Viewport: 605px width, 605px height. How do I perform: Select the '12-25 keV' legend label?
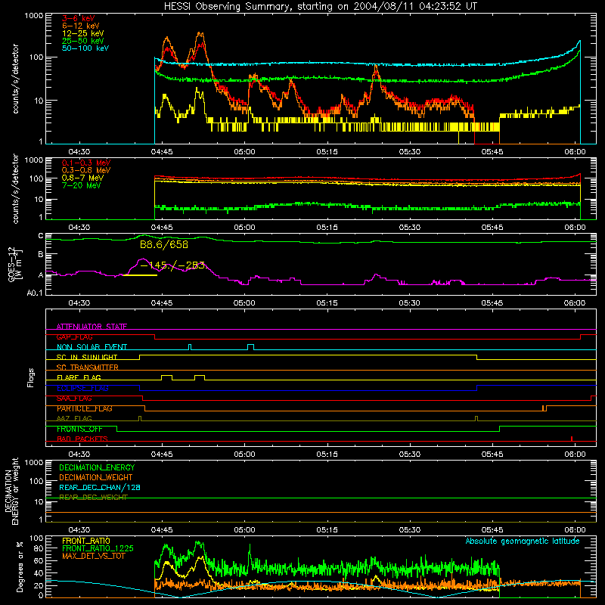[x=83, y=33]
